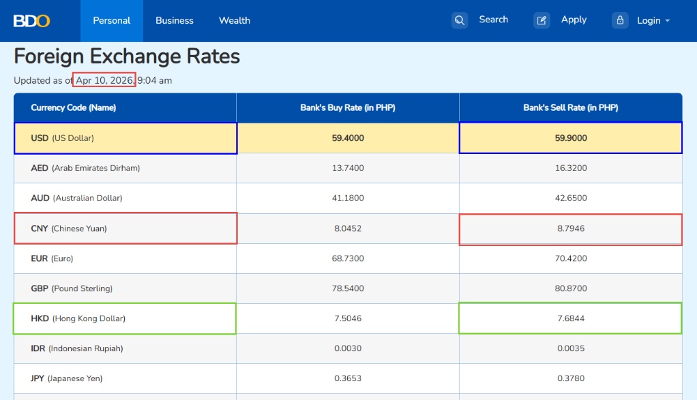Click USD sell rate 59.9000
Viewport: 697px width, 400px height.
tap(571, 138)
